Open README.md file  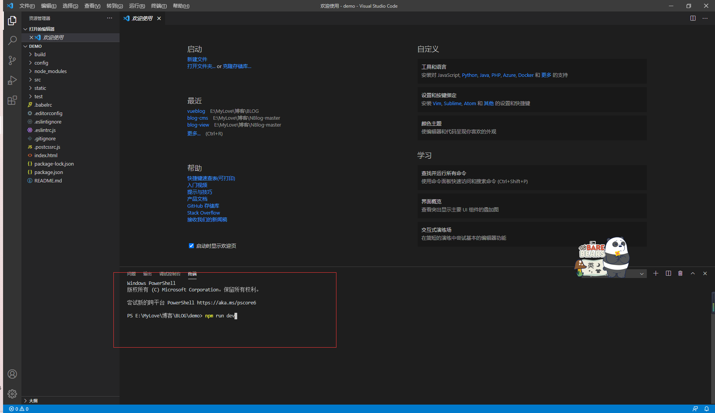[x=71, y=180]
